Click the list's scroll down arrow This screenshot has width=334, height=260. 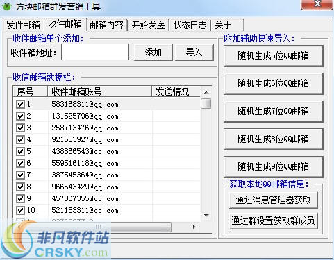coord(206,216)
